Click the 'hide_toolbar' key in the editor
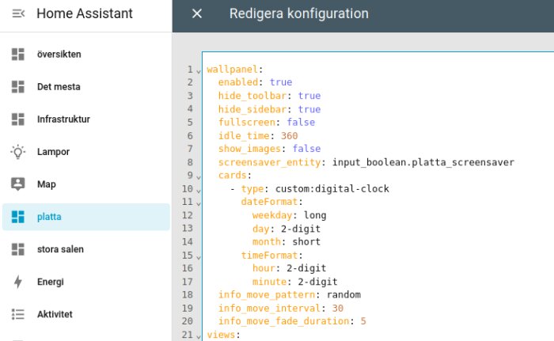This screenshot has width=554, height=341. 252,96
